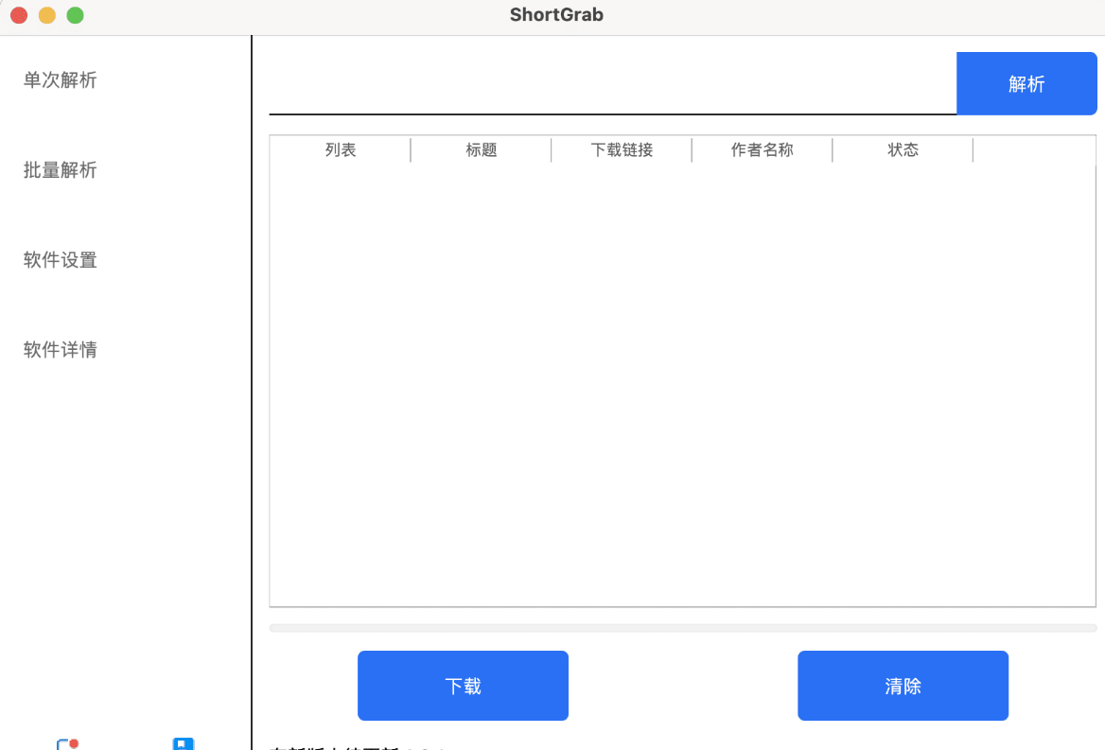This screenshot has height=750, width=1105.
Task: Open the 单次解析 section
Action: pyautogui.click(x=61, y=80)
